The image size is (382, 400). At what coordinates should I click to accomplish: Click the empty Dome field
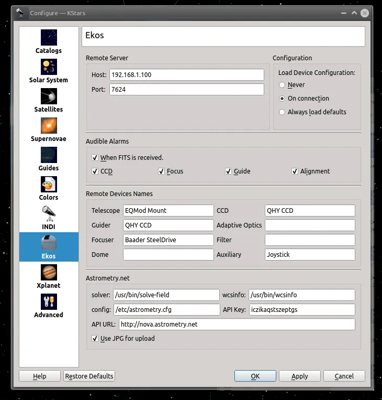[168, 255]
